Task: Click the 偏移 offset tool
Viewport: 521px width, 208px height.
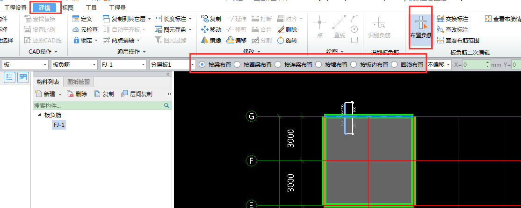Action: (236, 40)
